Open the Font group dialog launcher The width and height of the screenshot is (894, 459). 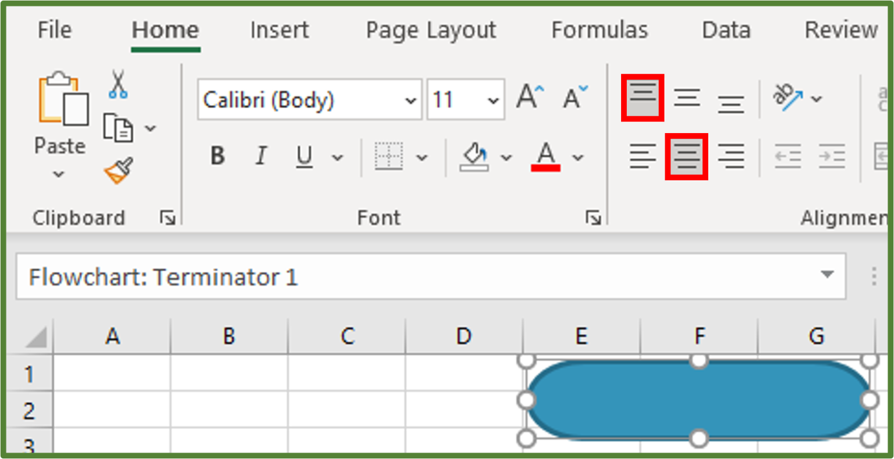[x=594, y=217]
